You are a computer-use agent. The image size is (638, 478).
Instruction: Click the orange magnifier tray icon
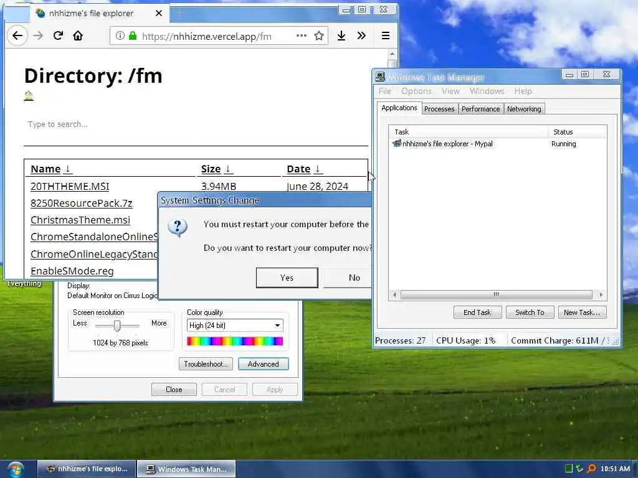tap(591, 469)
